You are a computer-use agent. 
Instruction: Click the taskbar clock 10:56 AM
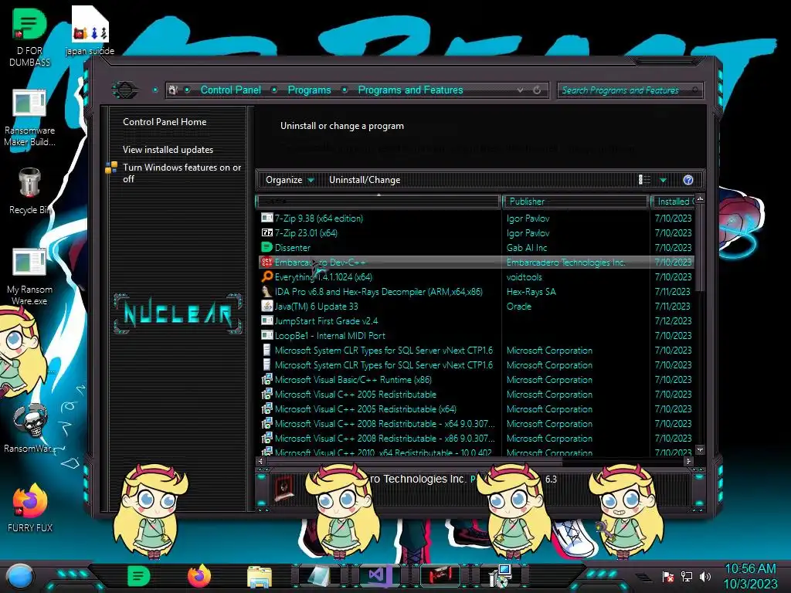click(750, 569)
